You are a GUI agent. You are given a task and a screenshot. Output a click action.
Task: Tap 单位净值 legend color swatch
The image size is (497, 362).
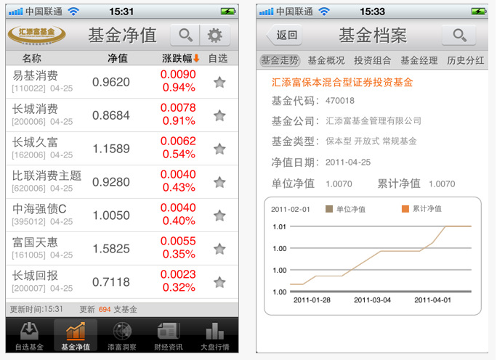329,209
